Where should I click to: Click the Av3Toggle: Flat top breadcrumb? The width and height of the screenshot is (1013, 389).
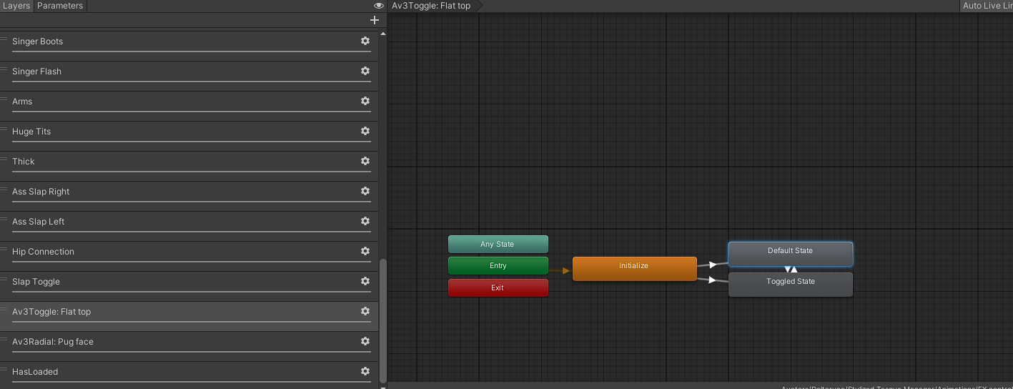click(431, 6)
